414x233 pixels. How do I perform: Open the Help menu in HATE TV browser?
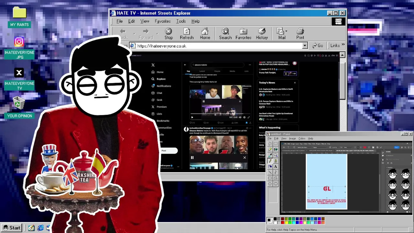click(x=195, y=21)
